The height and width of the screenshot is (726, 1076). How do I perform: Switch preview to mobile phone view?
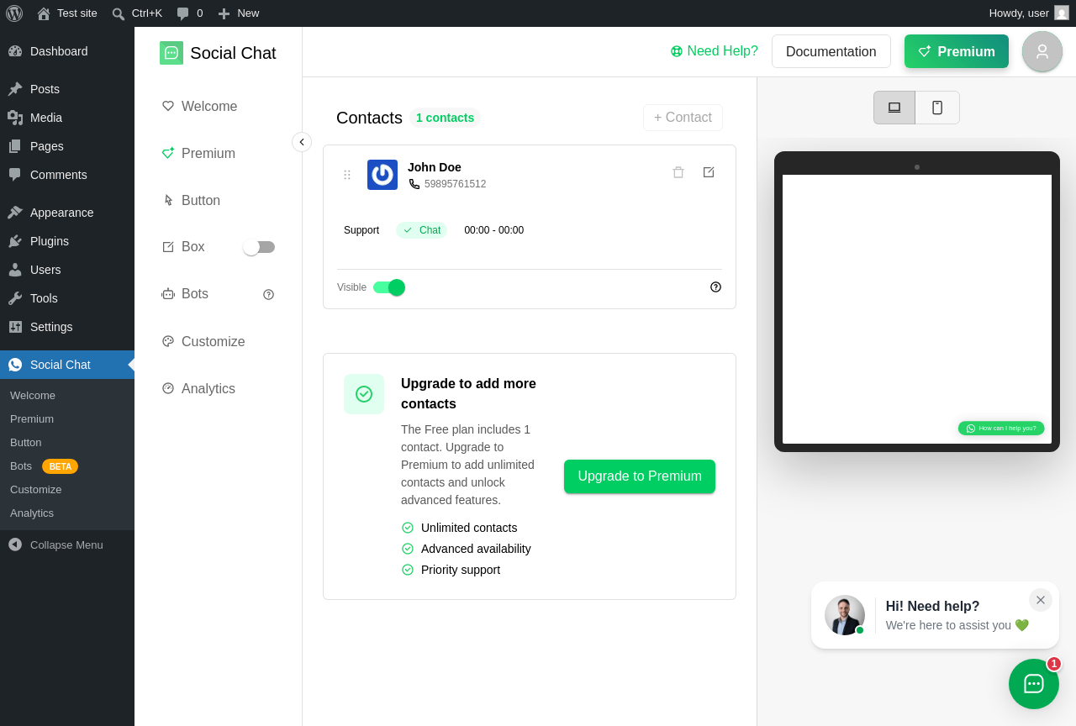pos(937,108)
